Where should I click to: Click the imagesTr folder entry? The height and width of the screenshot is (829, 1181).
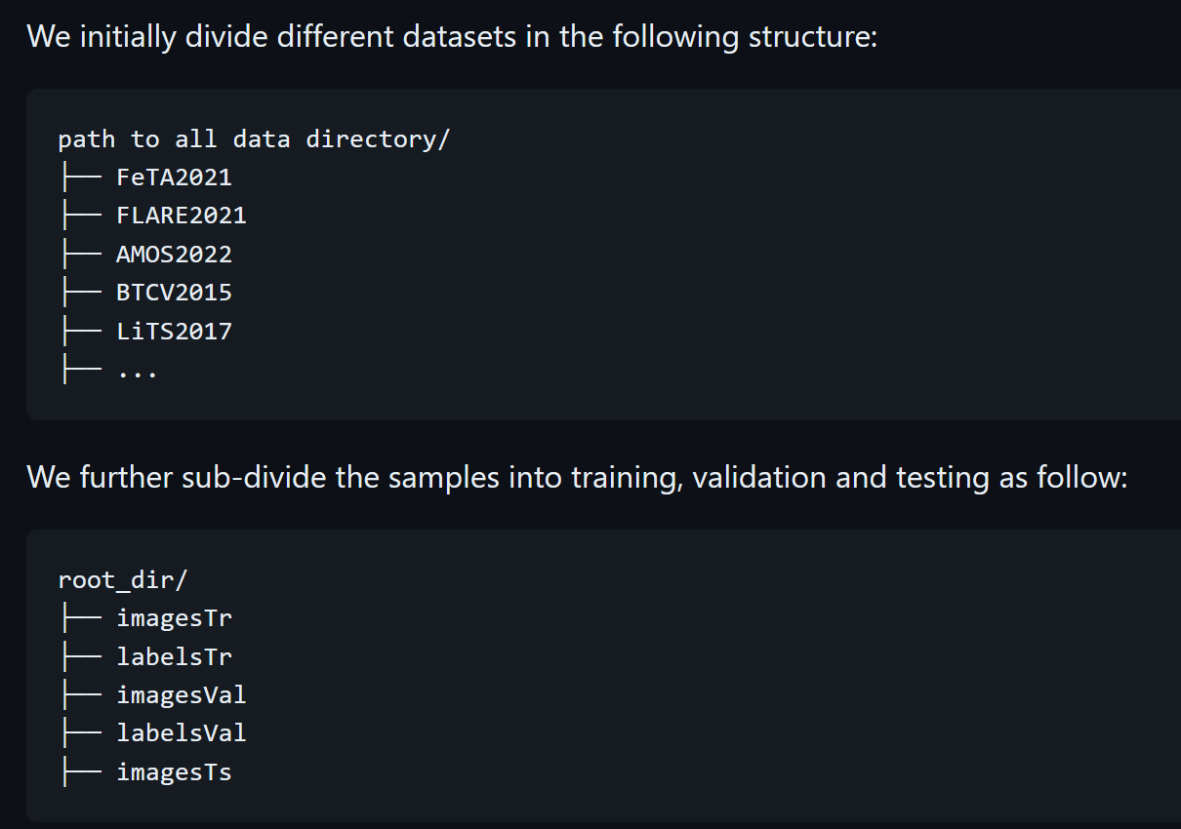point(174,617)
